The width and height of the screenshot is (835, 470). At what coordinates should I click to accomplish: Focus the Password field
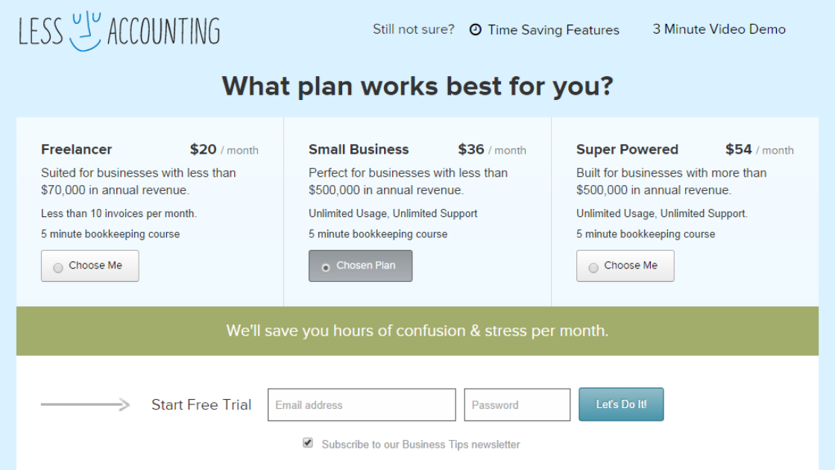517,405
